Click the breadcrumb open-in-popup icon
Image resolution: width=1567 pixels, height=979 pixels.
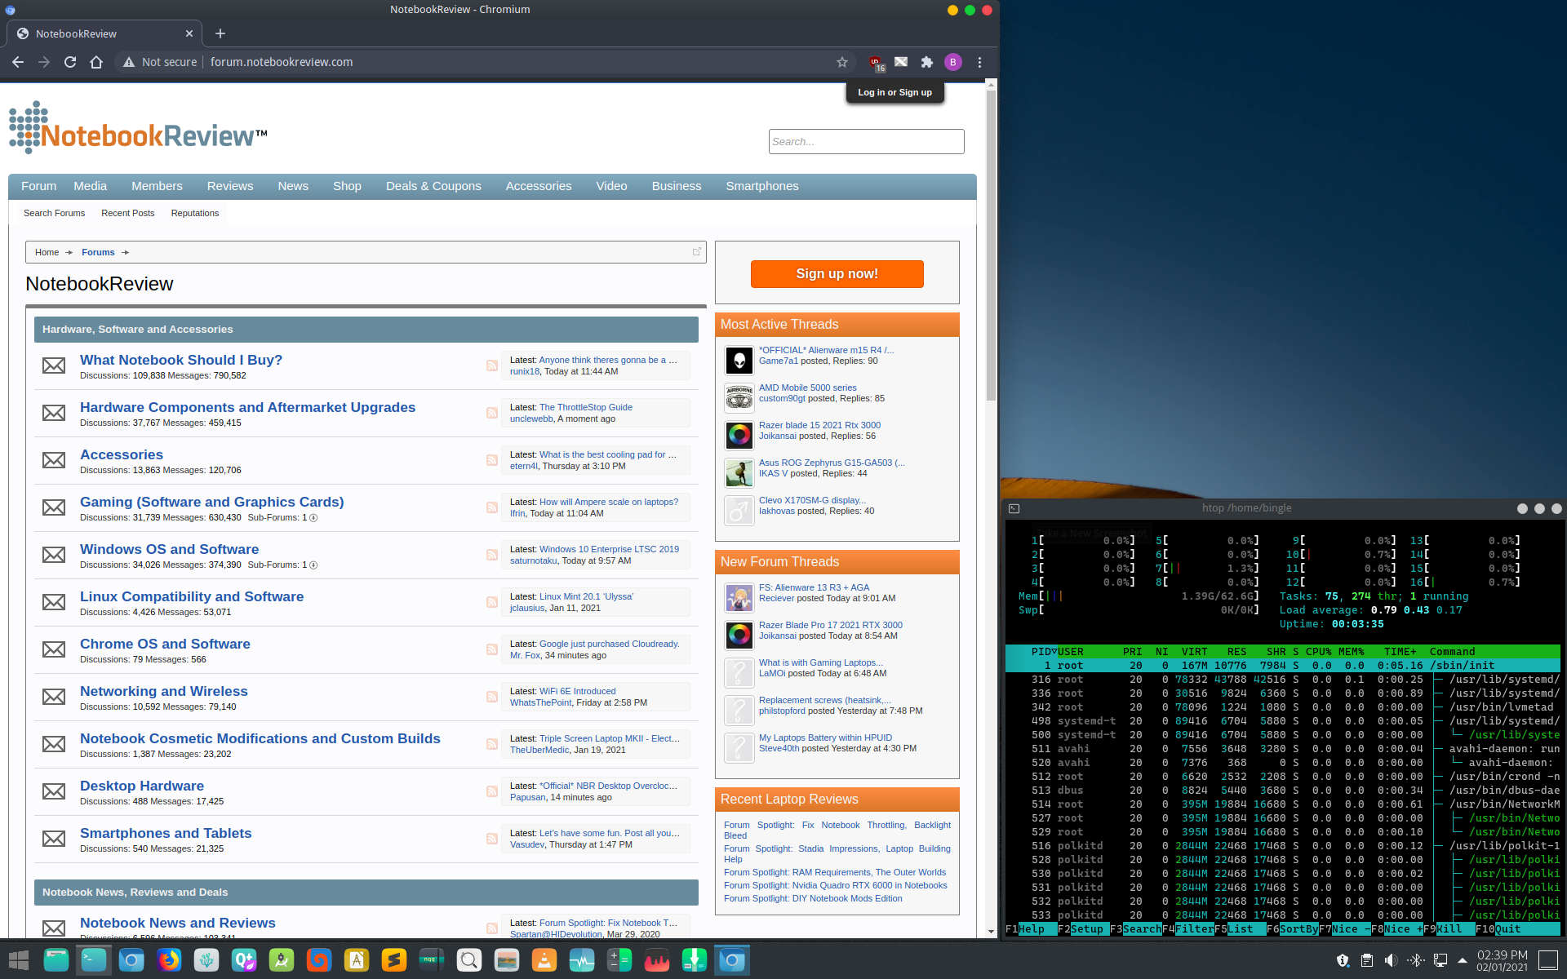[x=696, y=251]
